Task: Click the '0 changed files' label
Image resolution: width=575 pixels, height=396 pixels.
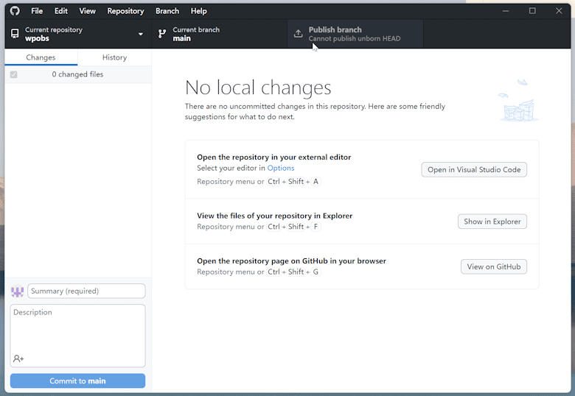Action: [77, 74]
